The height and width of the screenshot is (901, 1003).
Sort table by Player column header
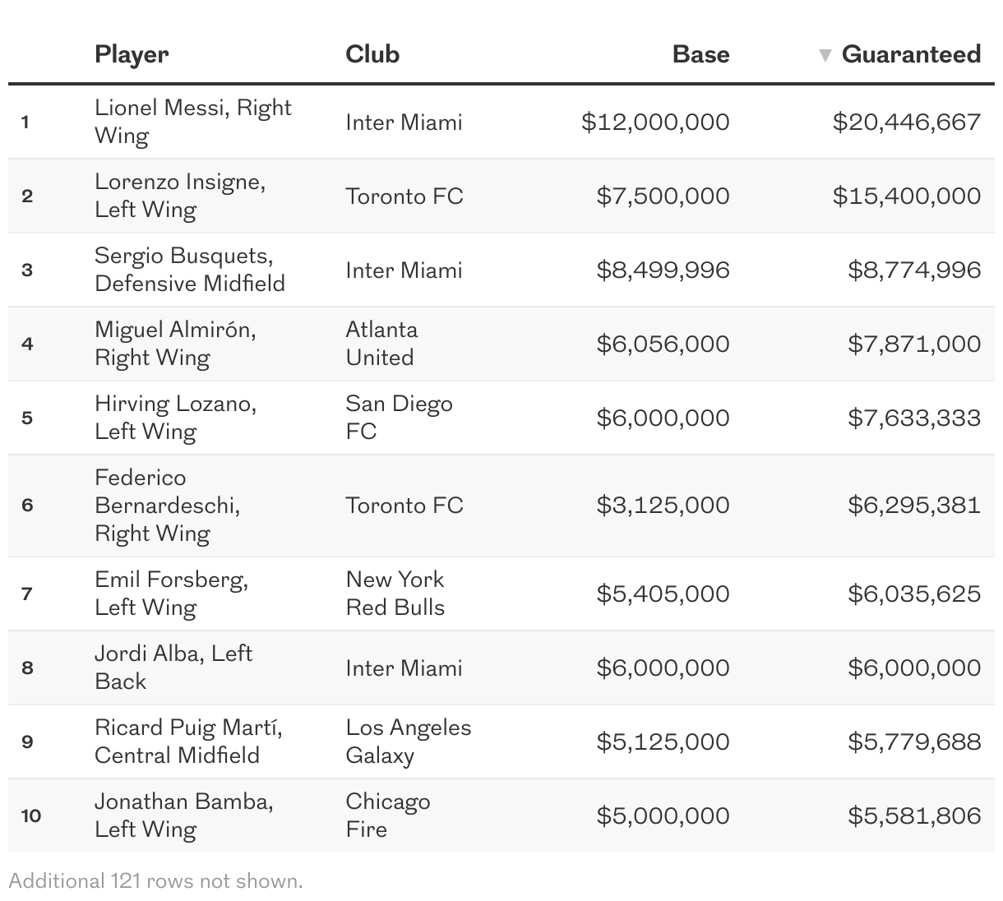tap(132, 54)
